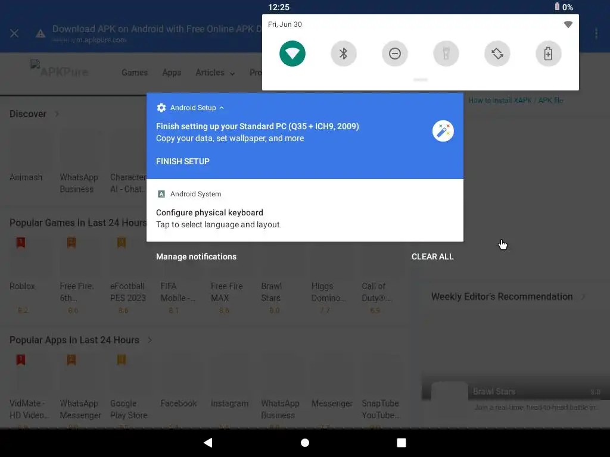
Task: Toggle Battery Saver tile
Action: pyautogui.click(x=548, y=54)
